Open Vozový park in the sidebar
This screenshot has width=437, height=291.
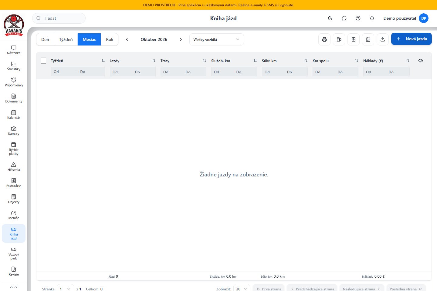tap(14, 253)
